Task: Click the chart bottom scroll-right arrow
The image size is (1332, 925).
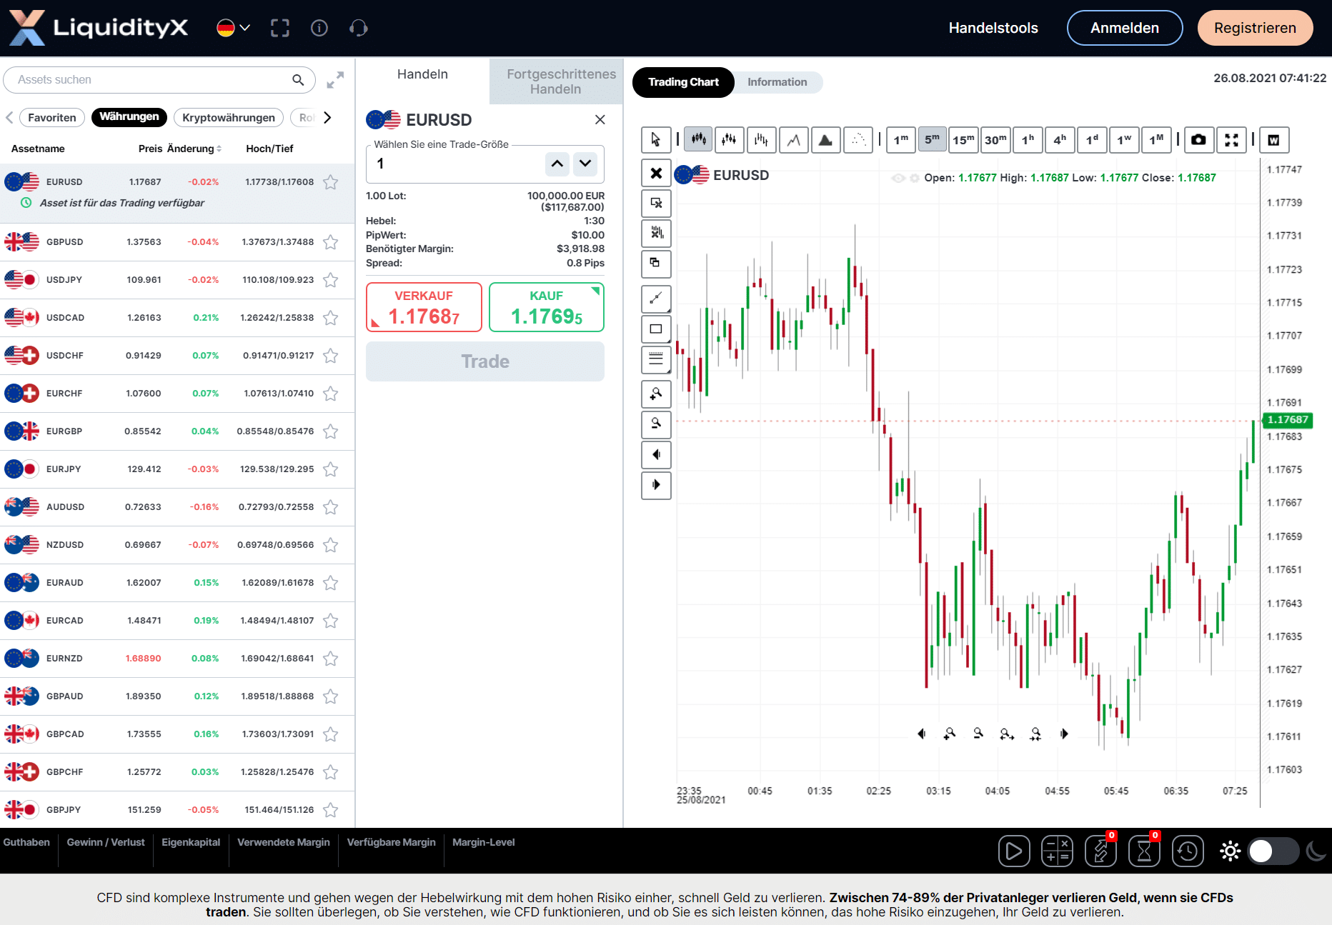Action: pyautogui.click(x=1064, y=734)
